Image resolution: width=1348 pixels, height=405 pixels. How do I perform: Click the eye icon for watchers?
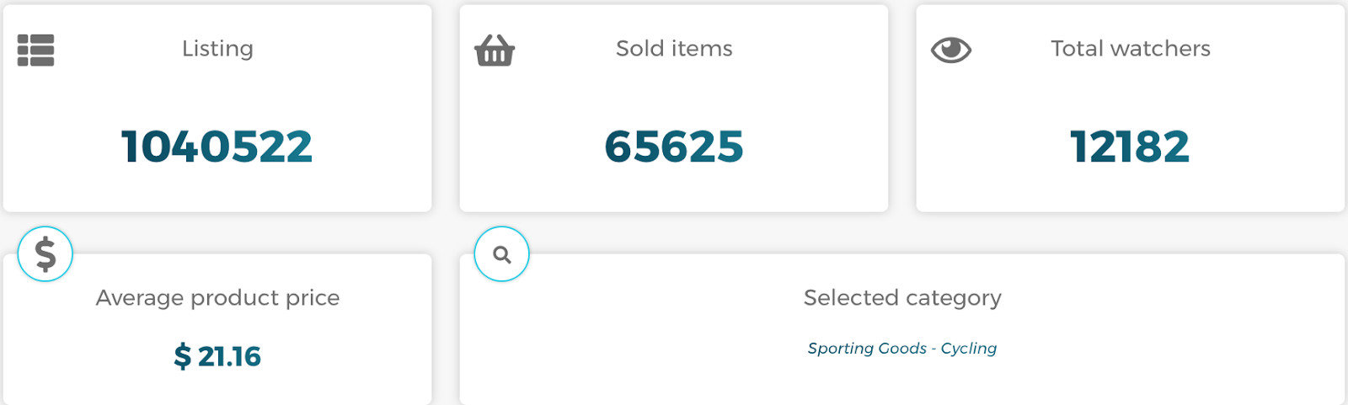pyautogui.click(x=951, y=51)
